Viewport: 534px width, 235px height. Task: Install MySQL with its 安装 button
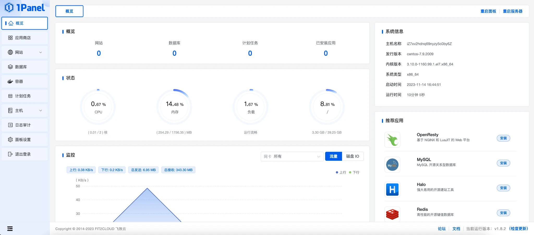pos(503,163)
